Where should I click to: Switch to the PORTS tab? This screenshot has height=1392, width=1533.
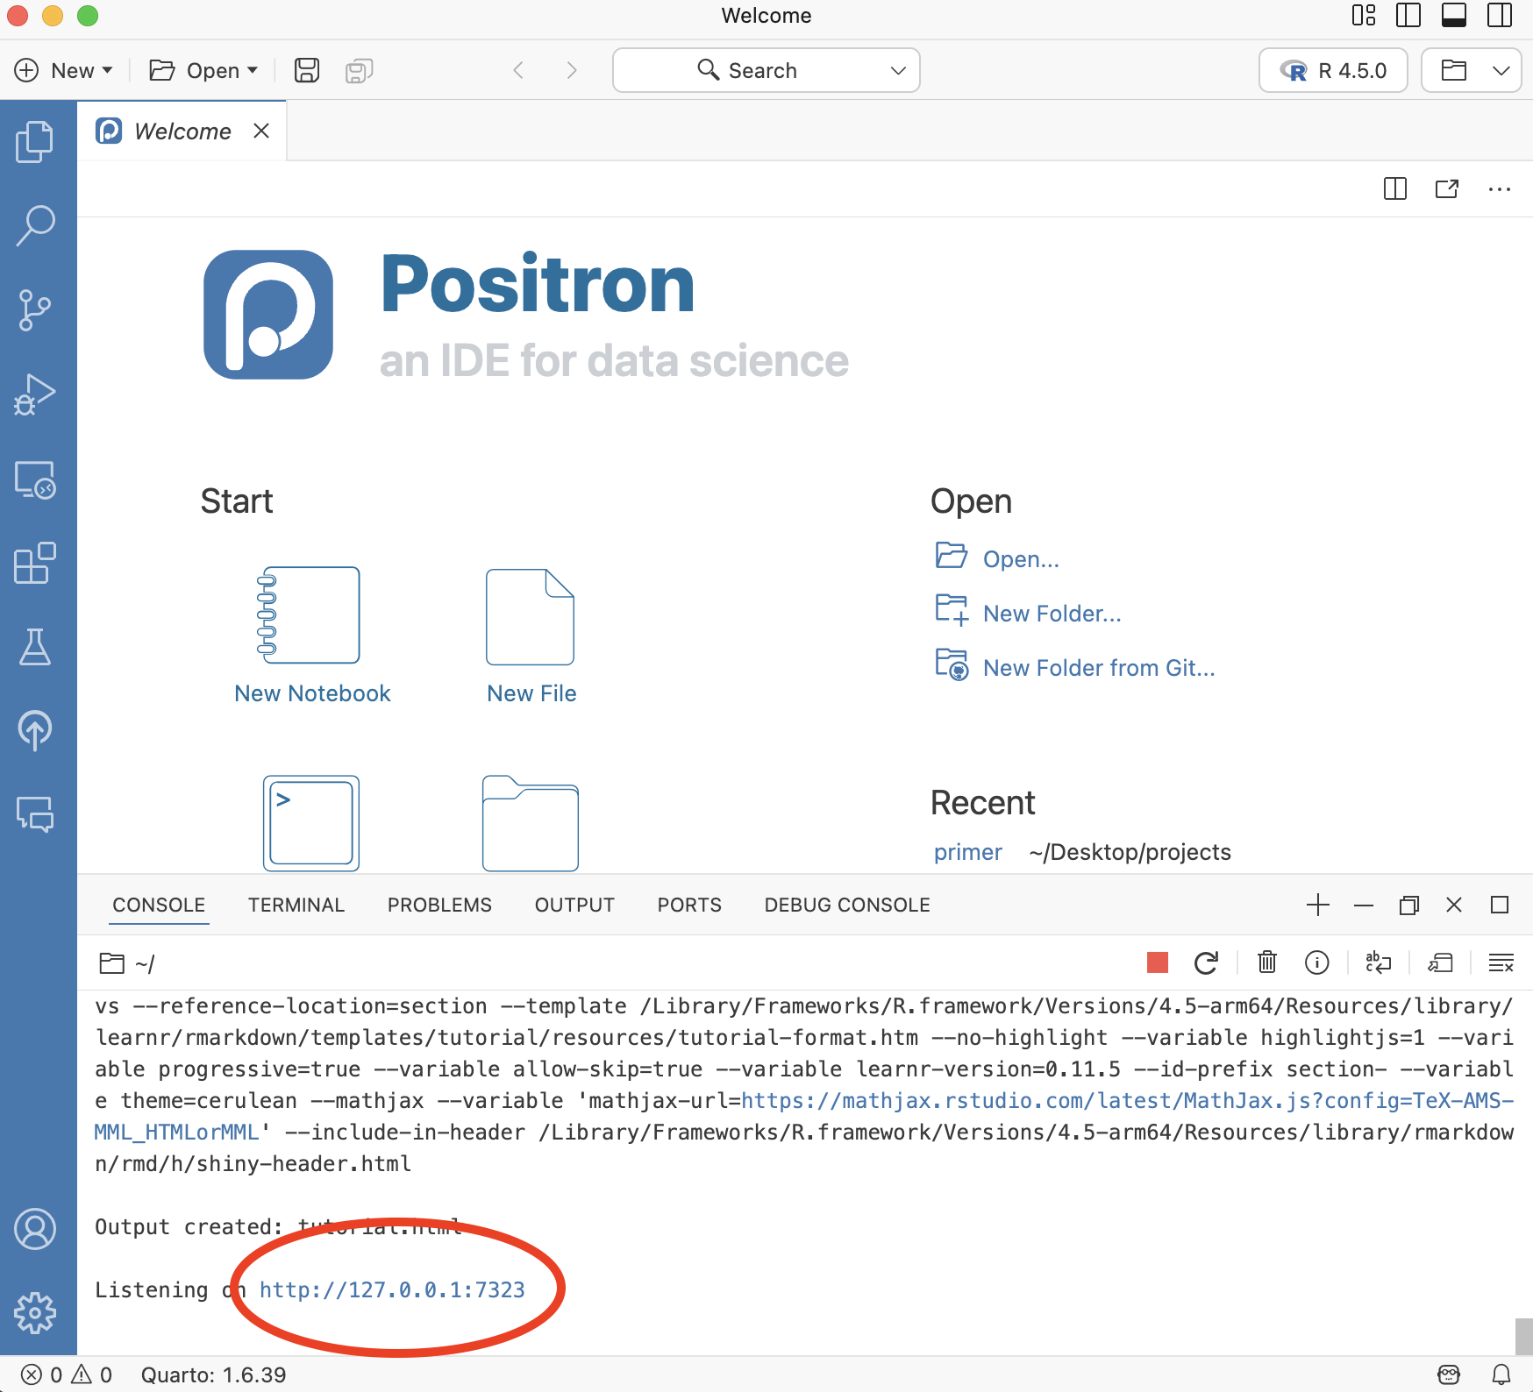pyautogui.click(x=689, y=905)
